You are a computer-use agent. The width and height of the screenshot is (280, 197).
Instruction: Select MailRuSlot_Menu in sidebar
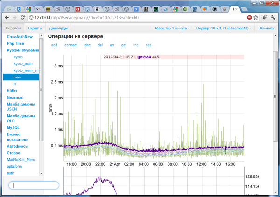pyautogui.click(x=21, y=160)
